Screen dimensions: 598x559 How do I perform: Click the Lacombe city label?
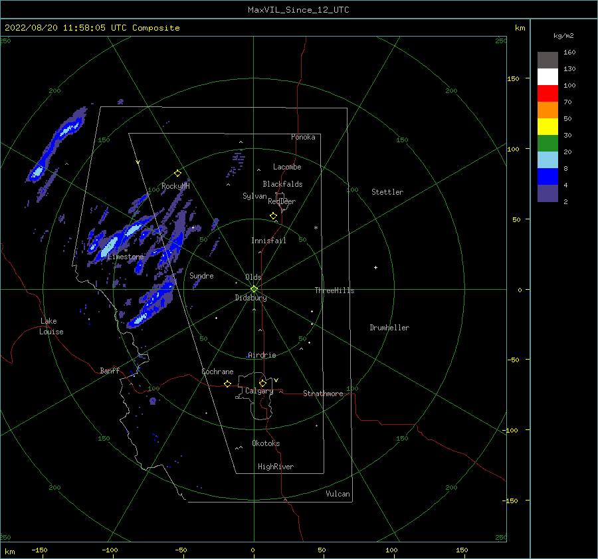[287, 167]
